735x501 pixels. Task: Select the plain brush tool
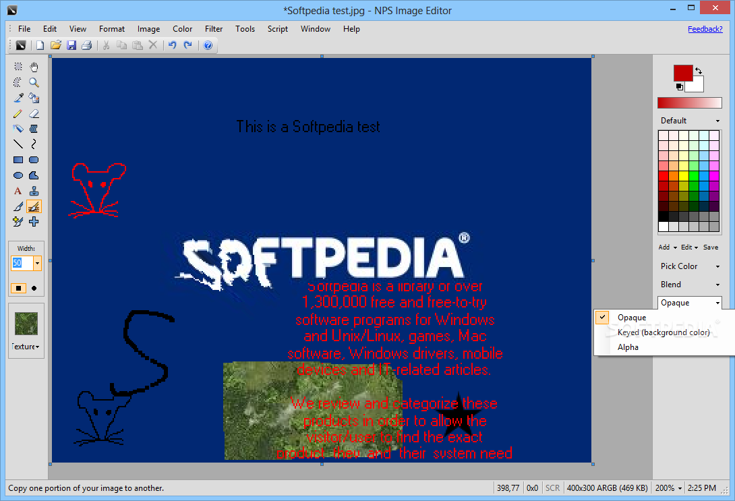[18, 206]
